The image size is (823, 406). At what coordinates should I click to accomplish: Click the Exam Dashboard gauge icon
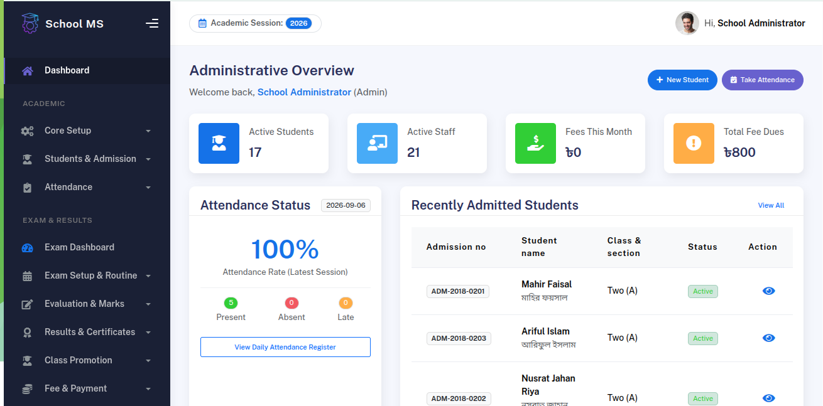point(27,248)
